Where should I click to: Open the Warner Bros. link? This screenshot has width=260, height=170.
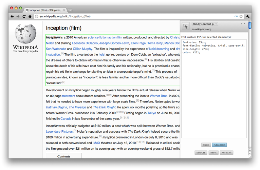tap(159, 96)
